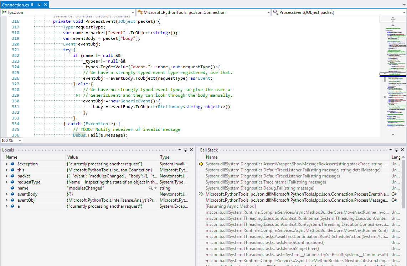Screen dimensions: 407x266
Task: Click the editor scrollbar down arrow
Action: coord(393,134)
